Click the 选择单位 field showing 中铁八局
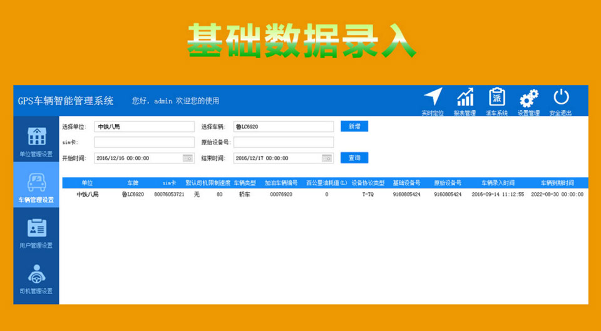Viewport: 601px width, 331px height. tap(145, 127)
